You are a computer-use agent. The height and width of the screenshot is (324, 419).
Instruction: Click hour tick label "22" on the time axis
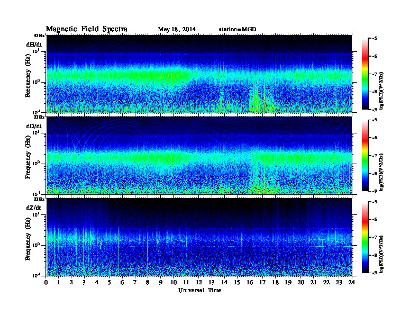tap(326, 282)
